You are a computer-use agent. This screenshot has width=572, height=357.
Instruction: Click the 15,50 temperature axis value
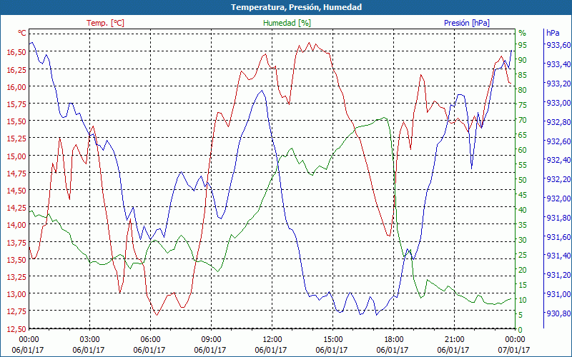click(x=16, y=121)
